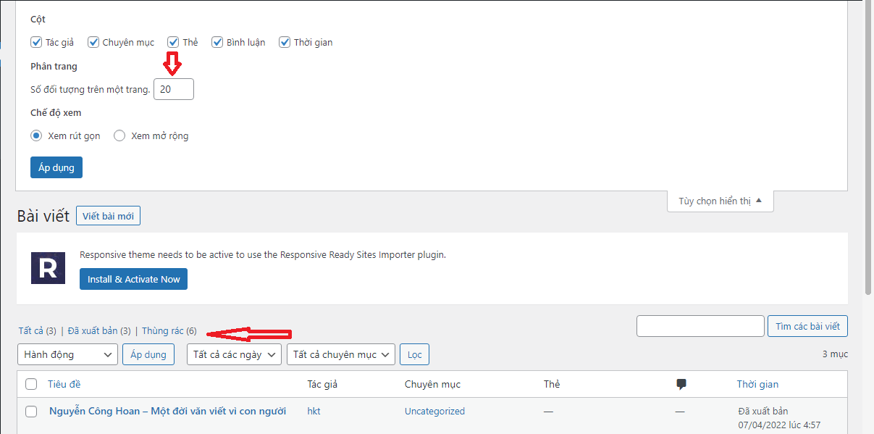
Task: Expand the Tất cả các ngày dropdown
Action: point(234,354)
